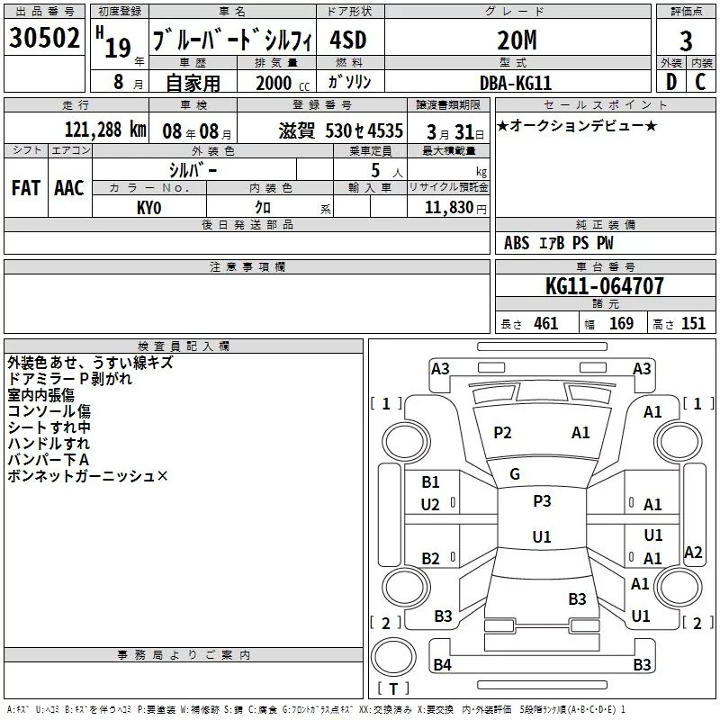Select the chassis number KG11-064707

605,286
